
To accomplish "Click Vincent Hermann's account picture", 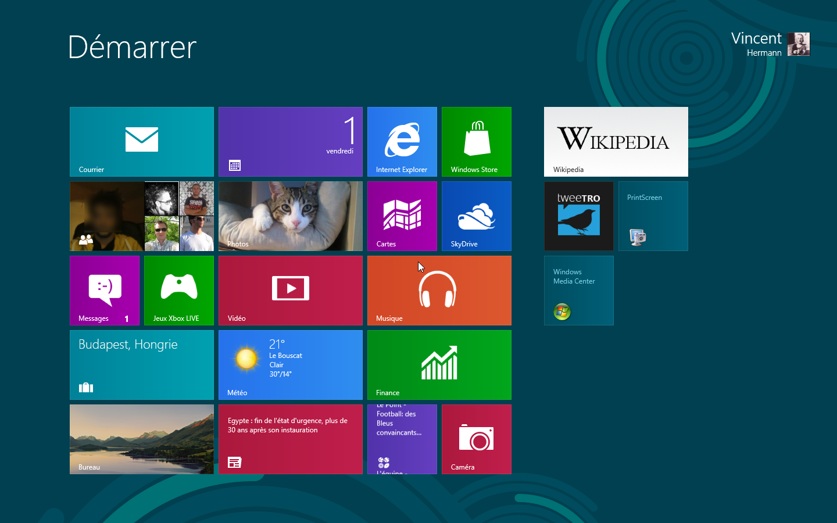I will 798,44.
